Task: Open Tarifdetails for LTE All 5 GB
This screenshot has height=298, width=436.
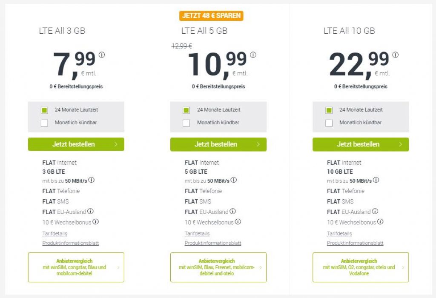Action: (x=197, y=234)
